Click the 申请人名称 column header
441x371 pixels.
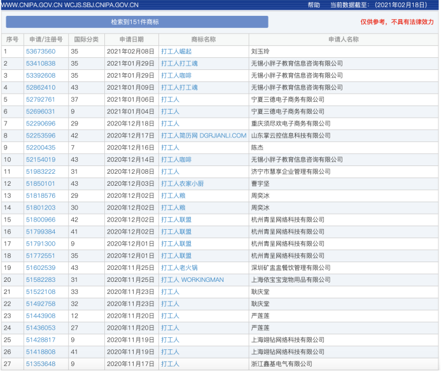344,39
